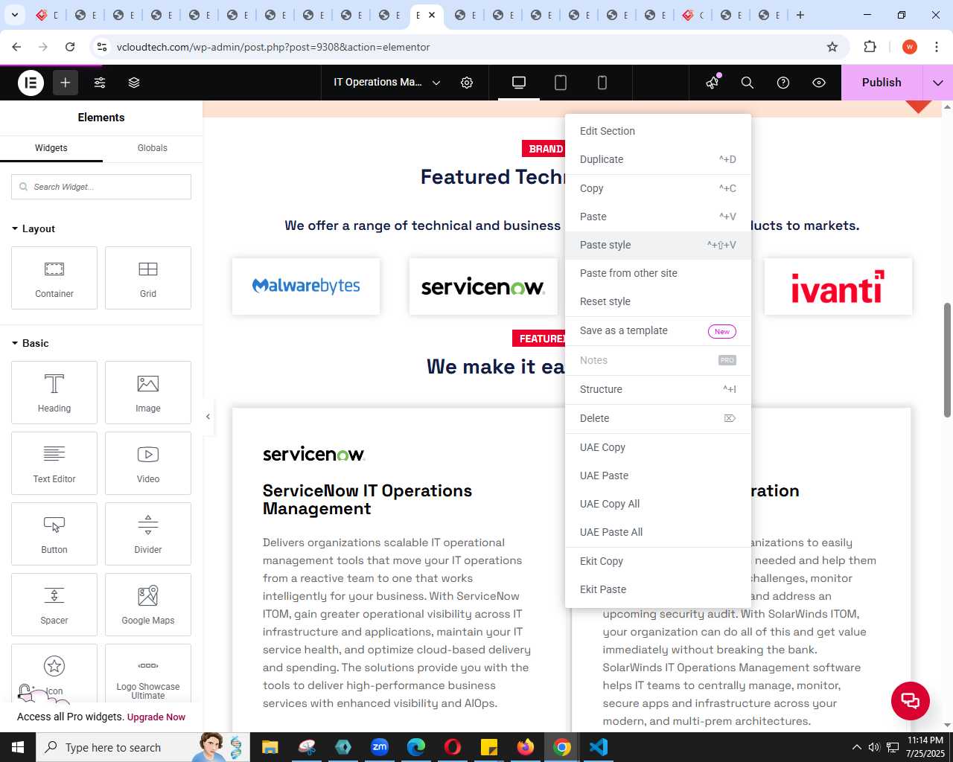953x762 pixels.
Task: Select the Text Editor widget
Action: click(x=54, y=464)
